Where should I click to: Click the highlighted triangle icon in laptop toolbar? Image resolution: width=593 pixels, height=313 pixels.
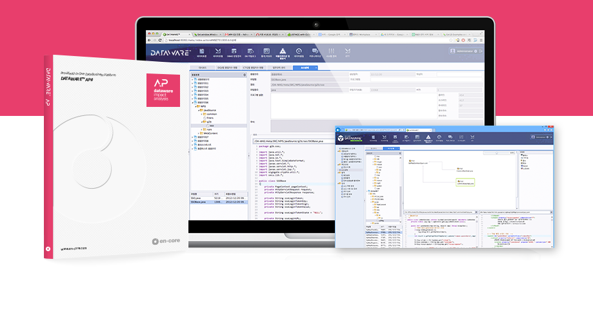(282, 52)
